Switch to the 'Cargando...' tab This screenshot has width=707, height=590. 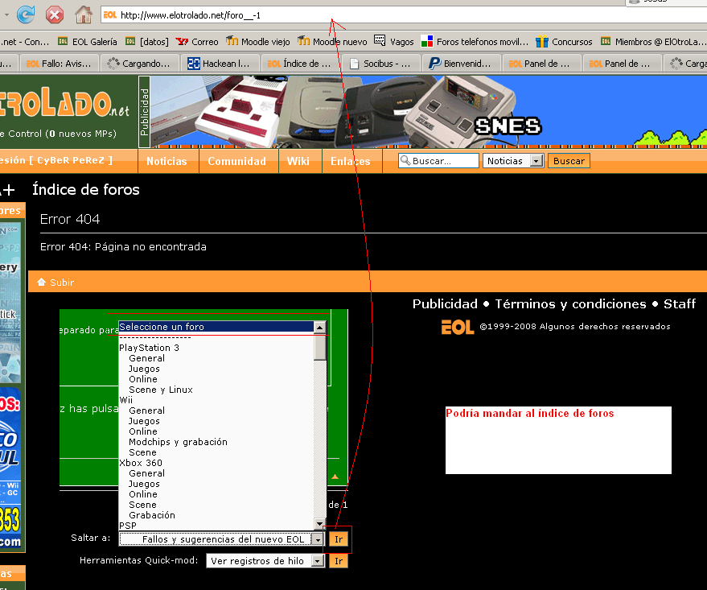[x=139, y=64]
